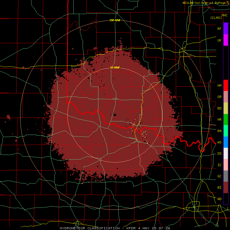Click the '50 NMI' range ring label

coord(115,67)
